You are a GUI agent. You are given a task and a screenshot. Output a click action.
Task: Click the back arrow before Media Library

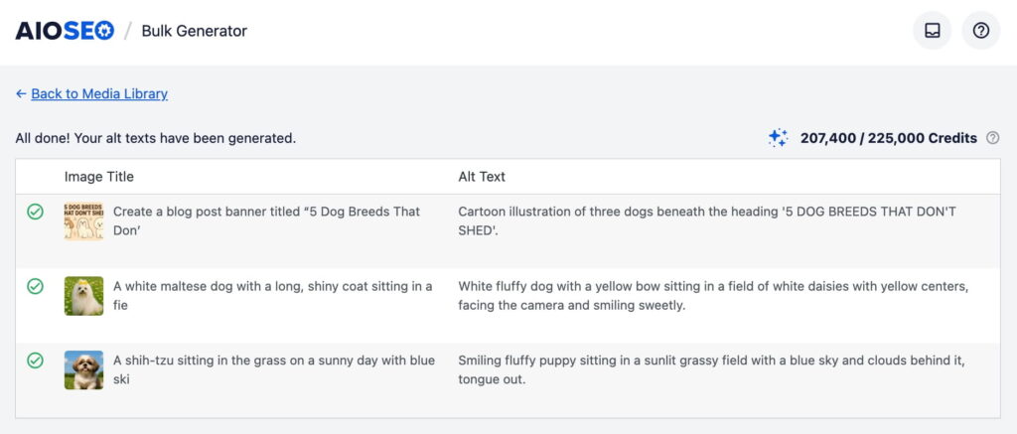21,93
